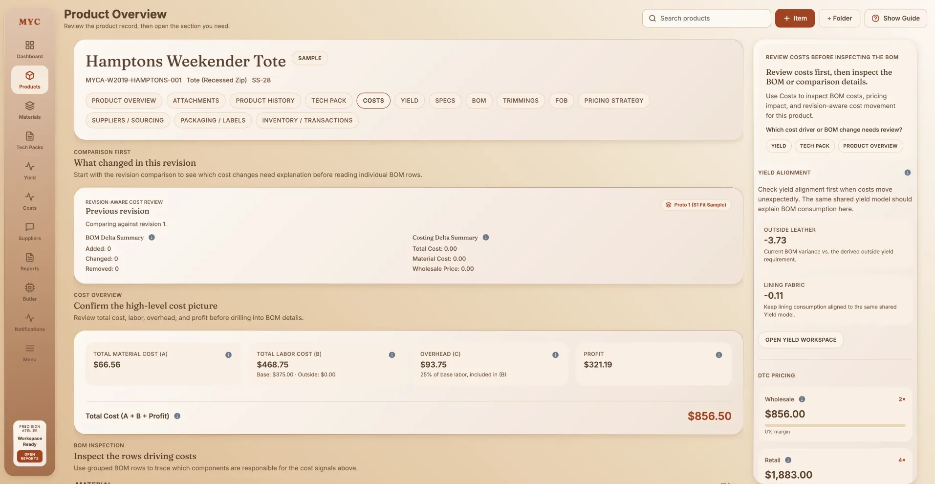Viewport: 935px width, 484px height.
Task: Click the info icon beside Costing Delta Summary
Action: click(486, 238)
